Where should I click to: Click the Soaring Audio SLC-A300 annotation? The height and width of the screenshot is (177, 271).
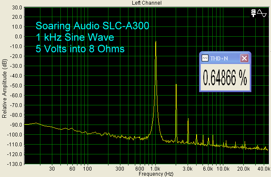click(92, 26)
